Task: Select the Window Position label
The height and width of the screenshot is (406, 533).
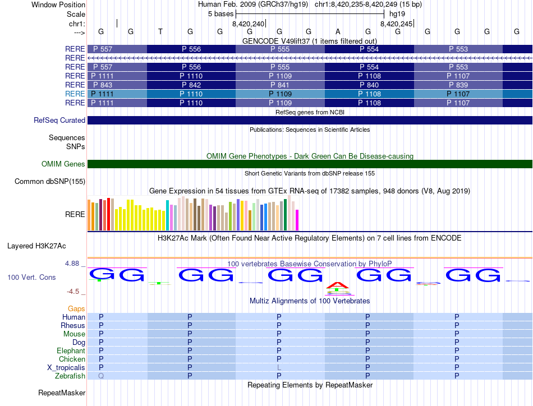Action: tap(58, 4)
